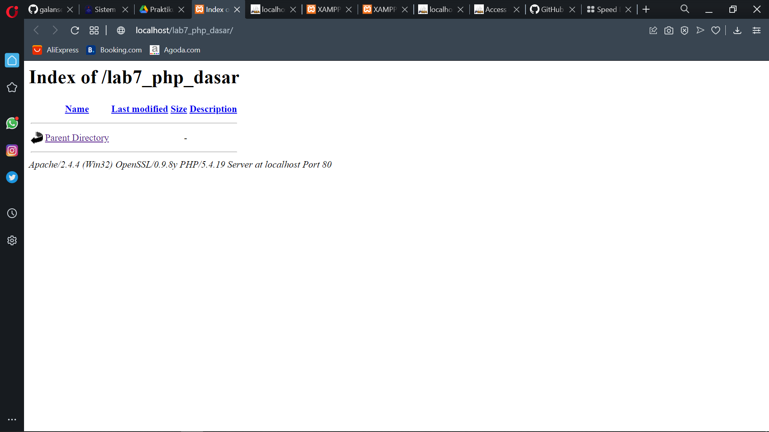Image resolution: width=769 pixels, height=432 pixels.
Task: Reload the current page
Action: [75, 30]
